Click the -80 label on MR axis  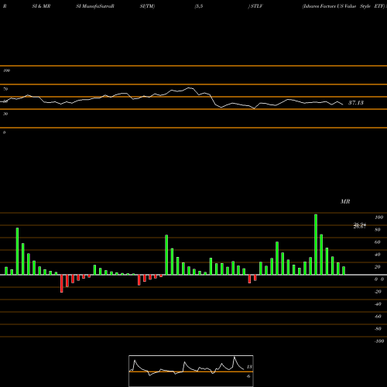[x=378, y=329]
